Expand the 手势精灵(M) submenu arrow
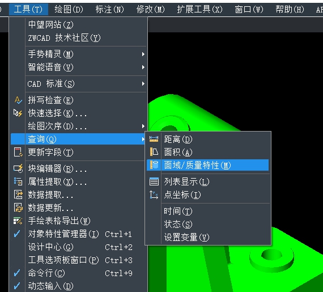The height and width of the screenshot is (292, 323). click(143, 54)
